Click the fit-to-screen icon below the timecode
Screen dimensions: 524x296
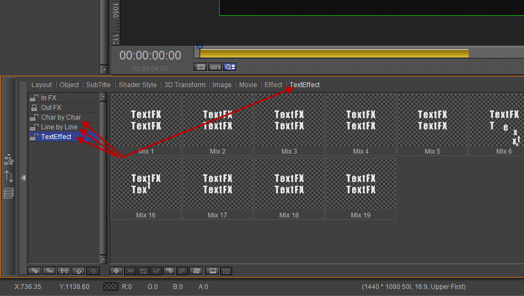pyautogui.click(x=200, y=67)
